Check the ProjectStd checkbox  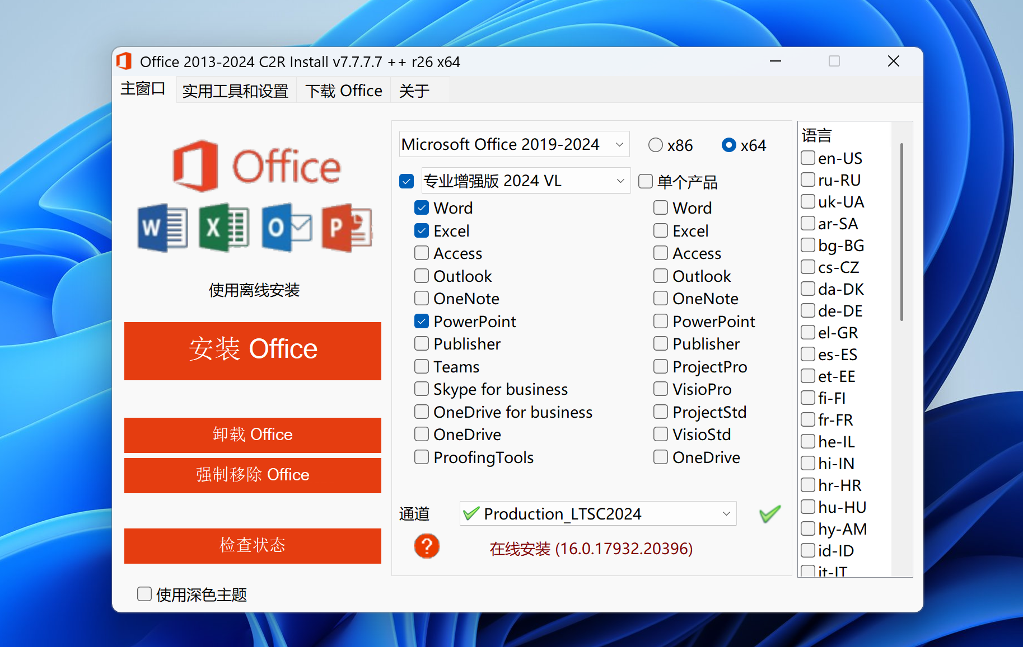coord(661,412)
